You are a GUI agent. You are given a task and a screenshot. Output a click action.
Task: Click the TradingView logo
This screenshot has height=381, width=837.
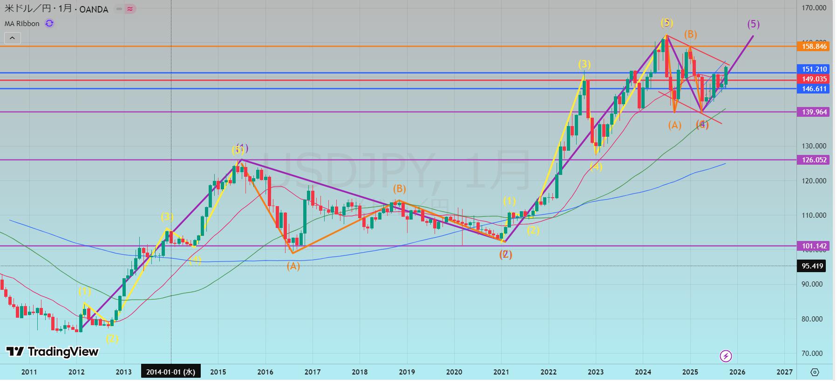pyautogui.click(x=53, y=352)
